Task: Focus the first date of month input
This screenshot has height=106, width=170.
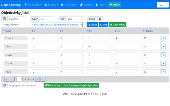Action: click(x=23, y=85)
